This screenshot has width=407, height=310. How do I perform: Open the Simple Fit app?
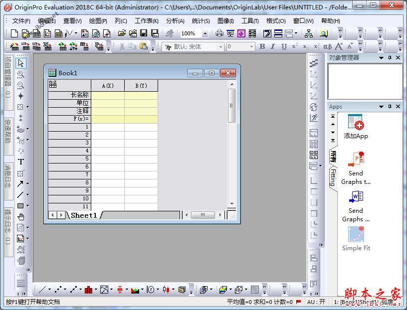[356, 239]
